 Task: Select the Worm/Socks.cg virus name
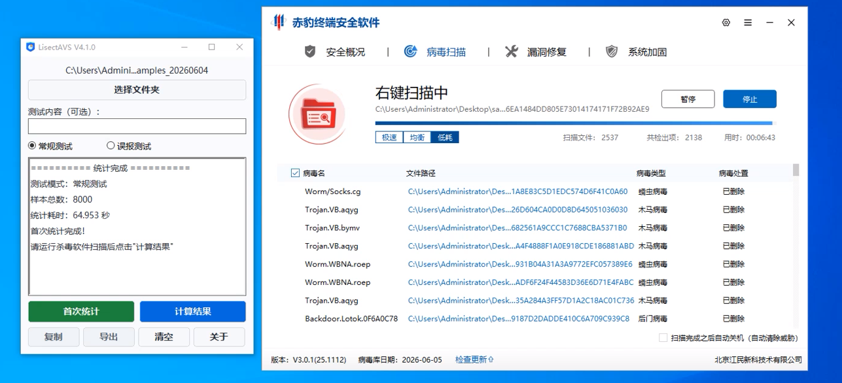(x=332, y=191)
